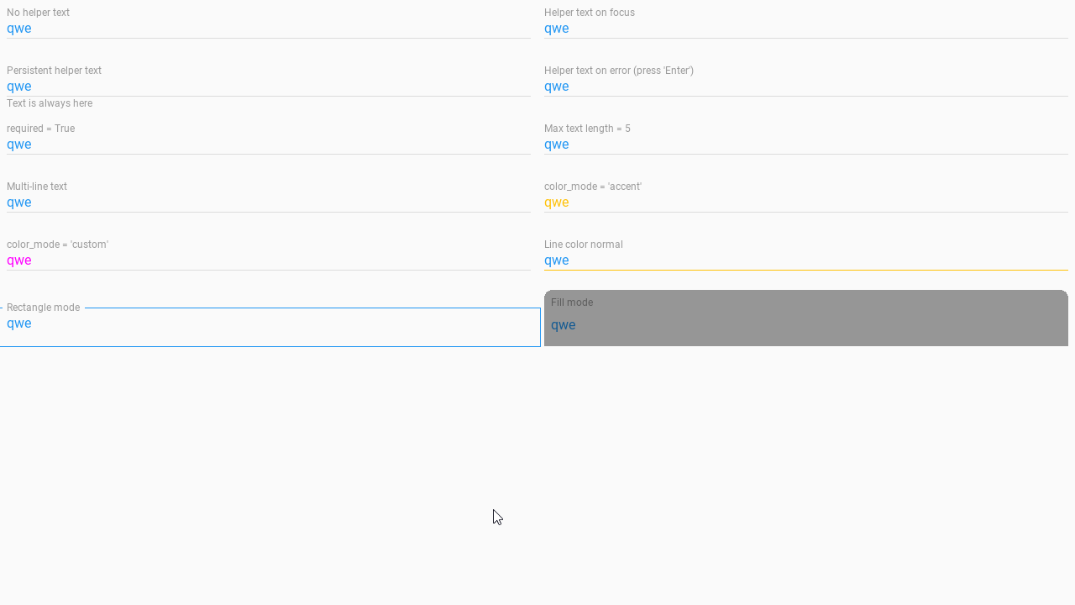The image size is (1075, 605).
Task: Click the magenta 'qwe' custom-colored text
Action: point(18,260)
